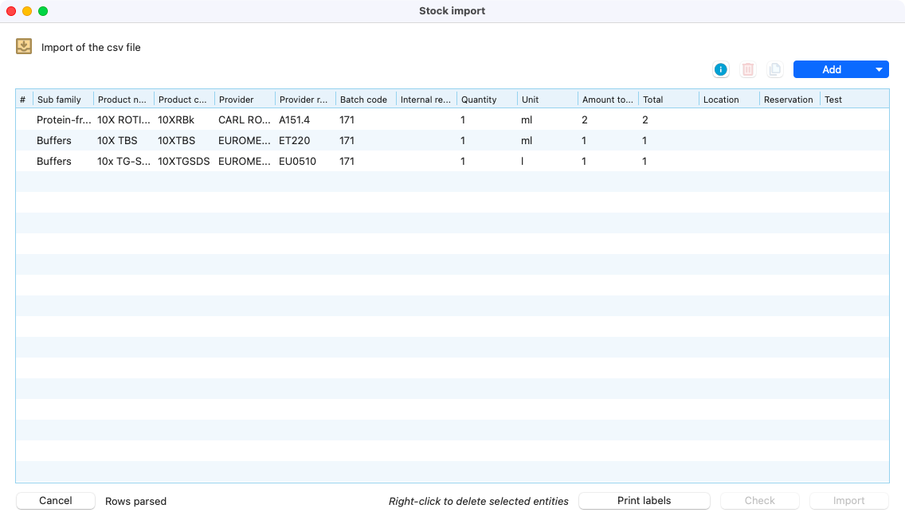Click Amount value 2 in 10XRBk row

(609, 120)
